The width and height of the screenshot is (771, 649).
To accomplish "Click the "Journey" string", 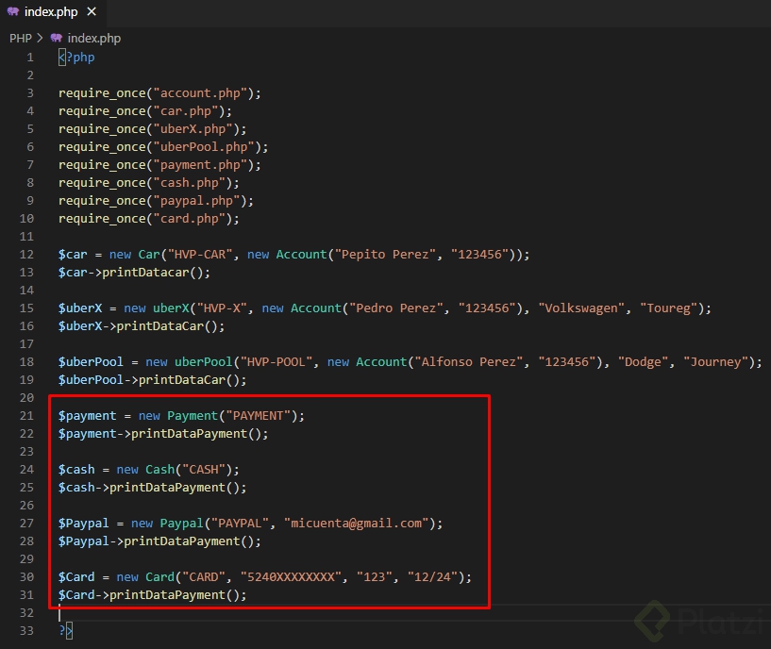I will tap(716, 362).
